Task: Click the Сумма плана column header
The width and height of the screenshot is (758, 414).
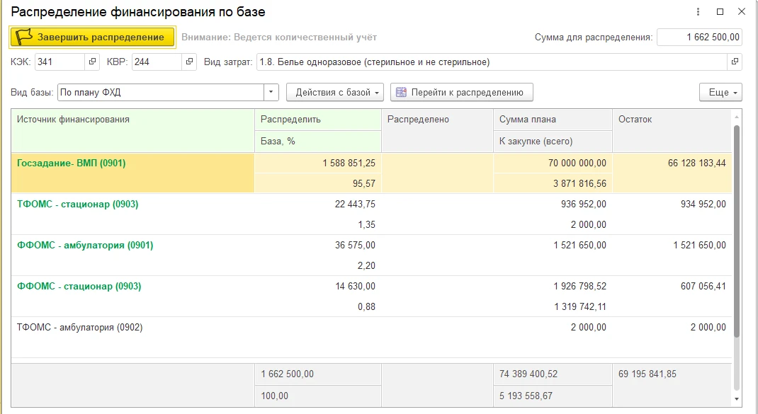Action: coord(553,120)
